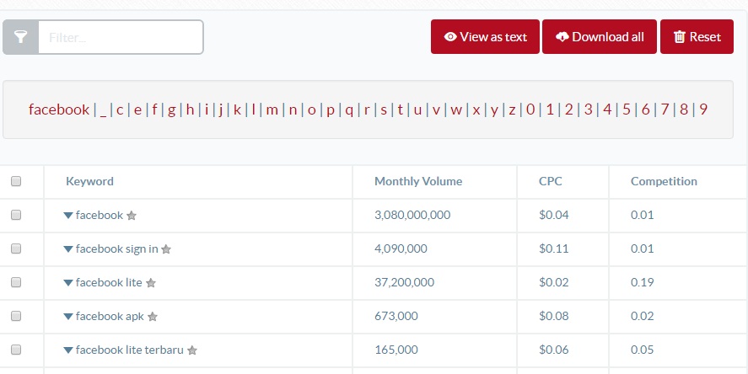This screenshot has height=374, width=748.
Task: Check the box for facebook sign in
Action: coord(16,248)
